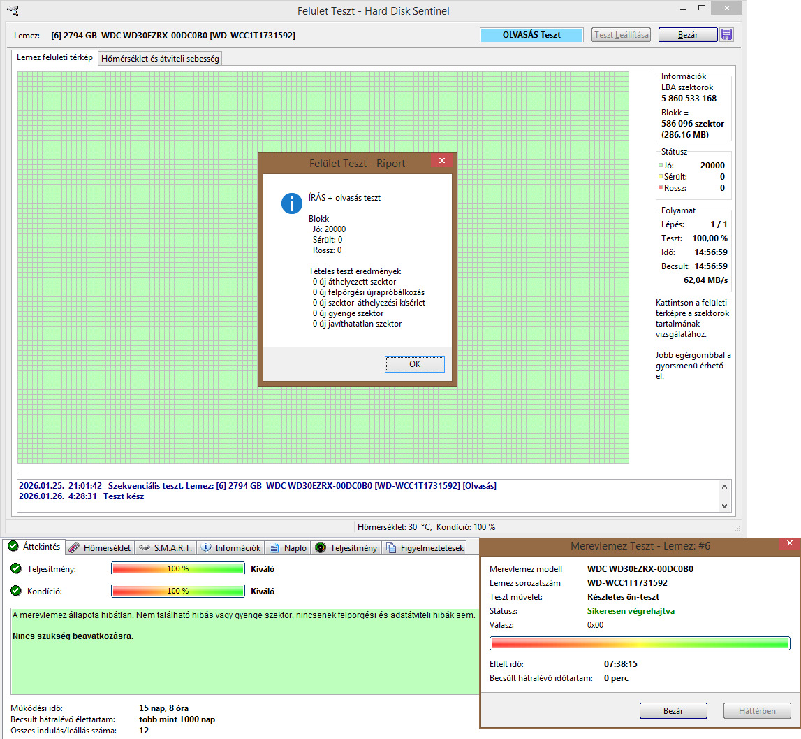
Task: Click the self-test progress bar in Merevlemez Teszt
Action: [x=640, y=643]
